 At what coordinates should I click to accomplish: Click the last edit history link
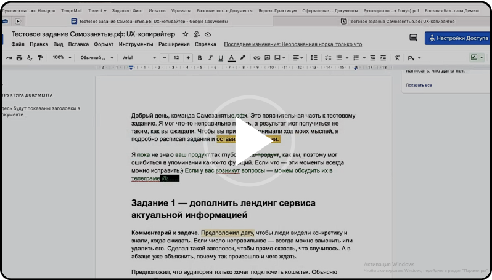293,44
